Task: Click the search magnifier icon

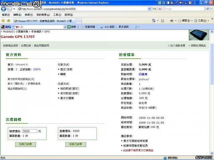Action: click(207, 9)
